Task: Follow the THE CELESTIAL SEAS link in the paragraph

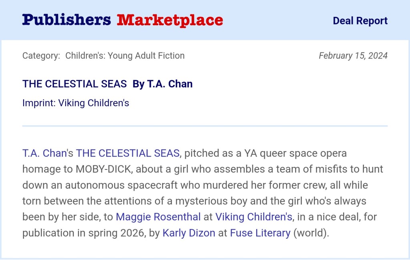Action: point(128,153)
